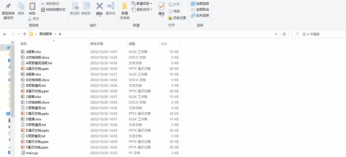
Task: Click the 固定到快速访问 pin icon
Action: [x=8, y=6]
